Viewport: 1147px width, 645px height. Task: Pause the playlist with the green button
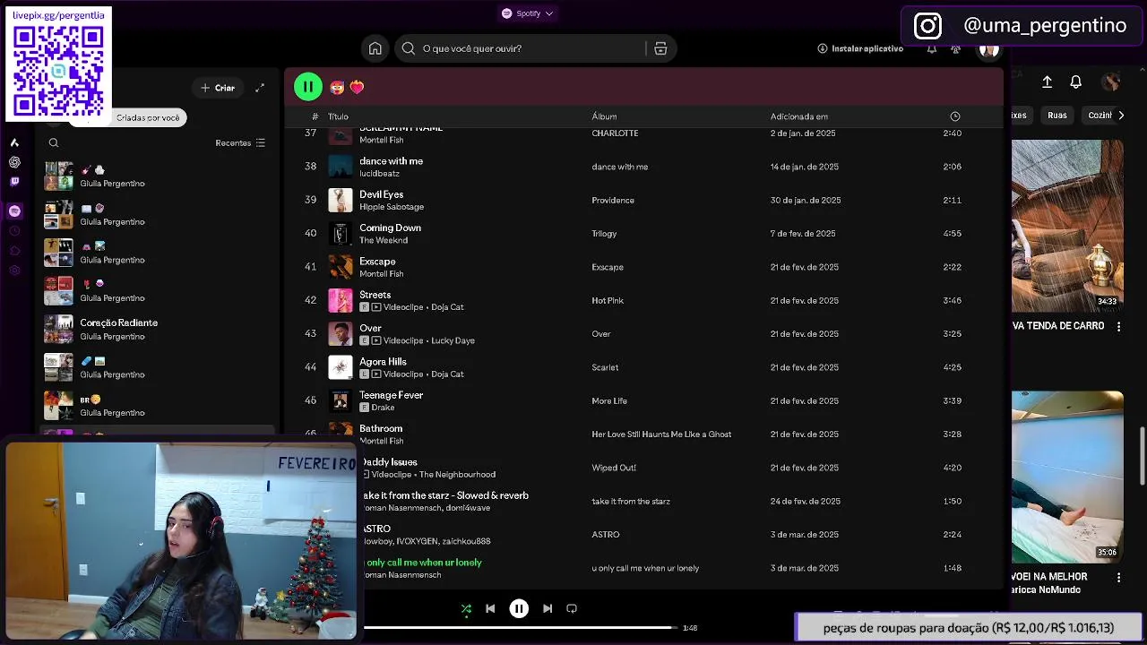(x=307, y=87)
